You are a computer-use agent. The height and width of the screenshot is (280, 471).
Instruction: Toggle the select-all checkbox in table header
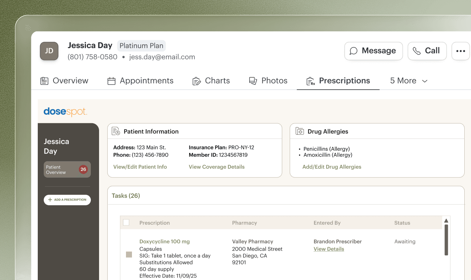pyautogui.click(x=126, y=223)
